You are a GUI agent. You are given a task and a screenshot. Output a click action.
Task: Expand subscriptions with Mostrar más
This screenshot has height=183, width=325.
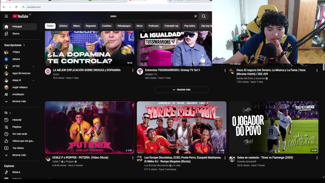point(20,101)
